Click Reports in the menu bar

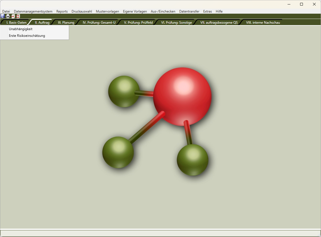(x=62, y=11)
